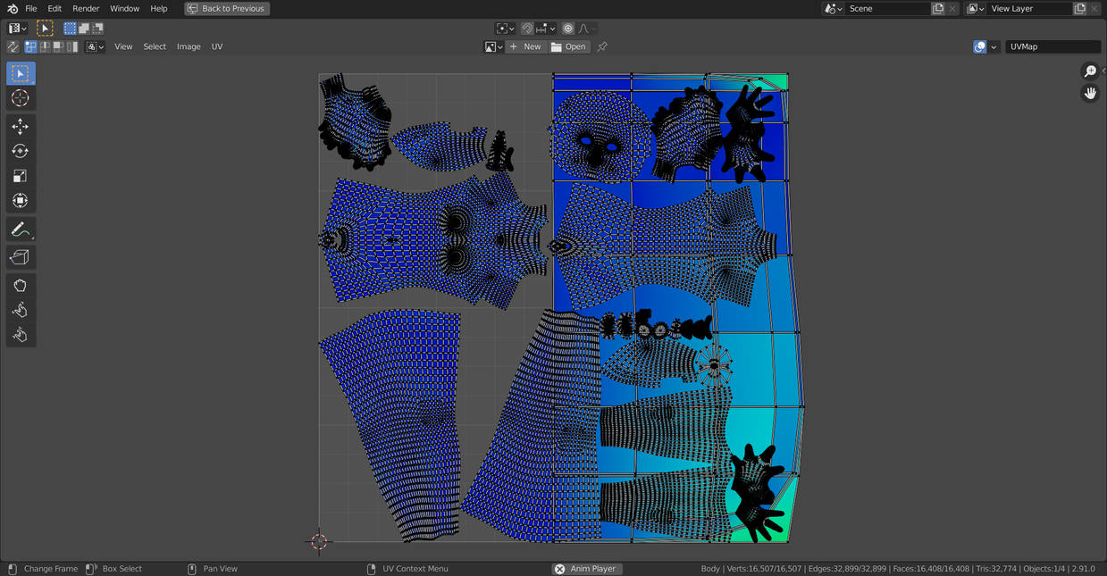Open sticky selection mode dropdown
1107x576 pixels.
[96, 46]
